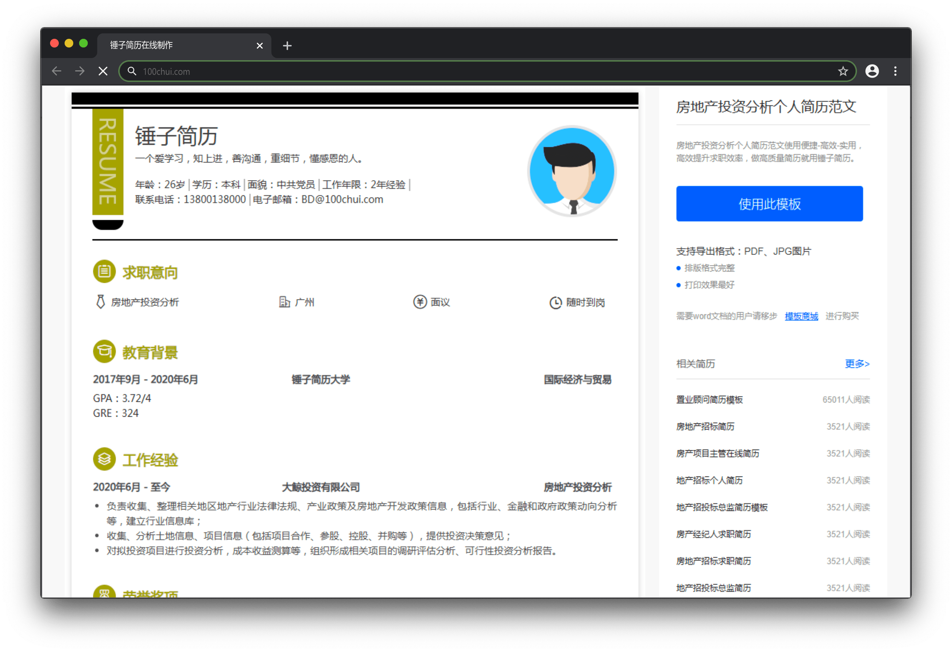Image resolution: width=952 pixels, height=652 pixels.
Task: Click 房地产投资分析个人简历范文 title
Action: coord(766,107)
